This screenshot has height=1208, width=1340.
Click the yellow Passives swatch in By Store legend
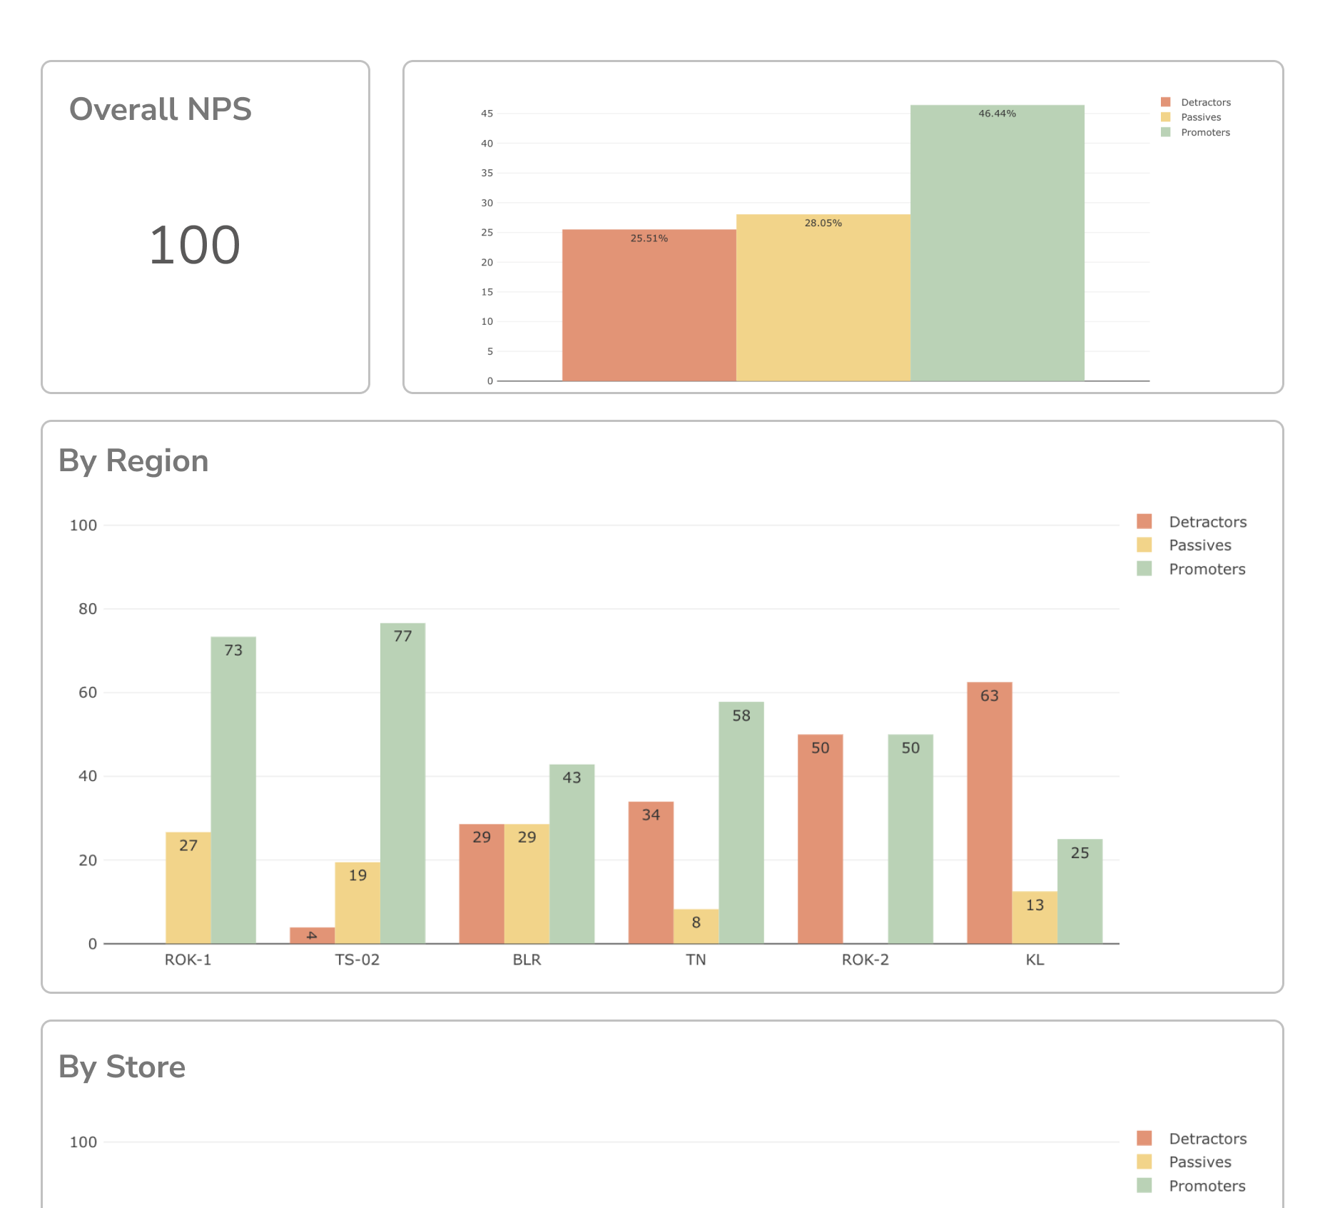tap(1144, 1162)
